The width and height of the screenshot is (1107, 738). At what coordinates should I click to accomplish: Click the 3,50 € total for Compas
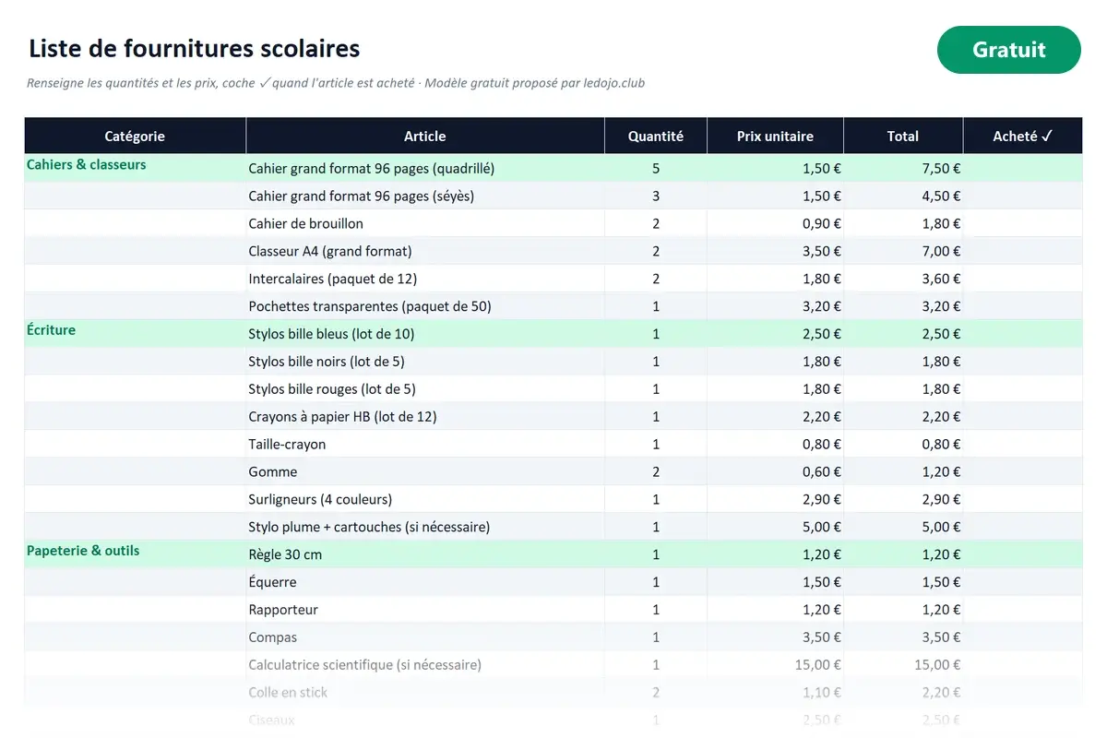903,637
